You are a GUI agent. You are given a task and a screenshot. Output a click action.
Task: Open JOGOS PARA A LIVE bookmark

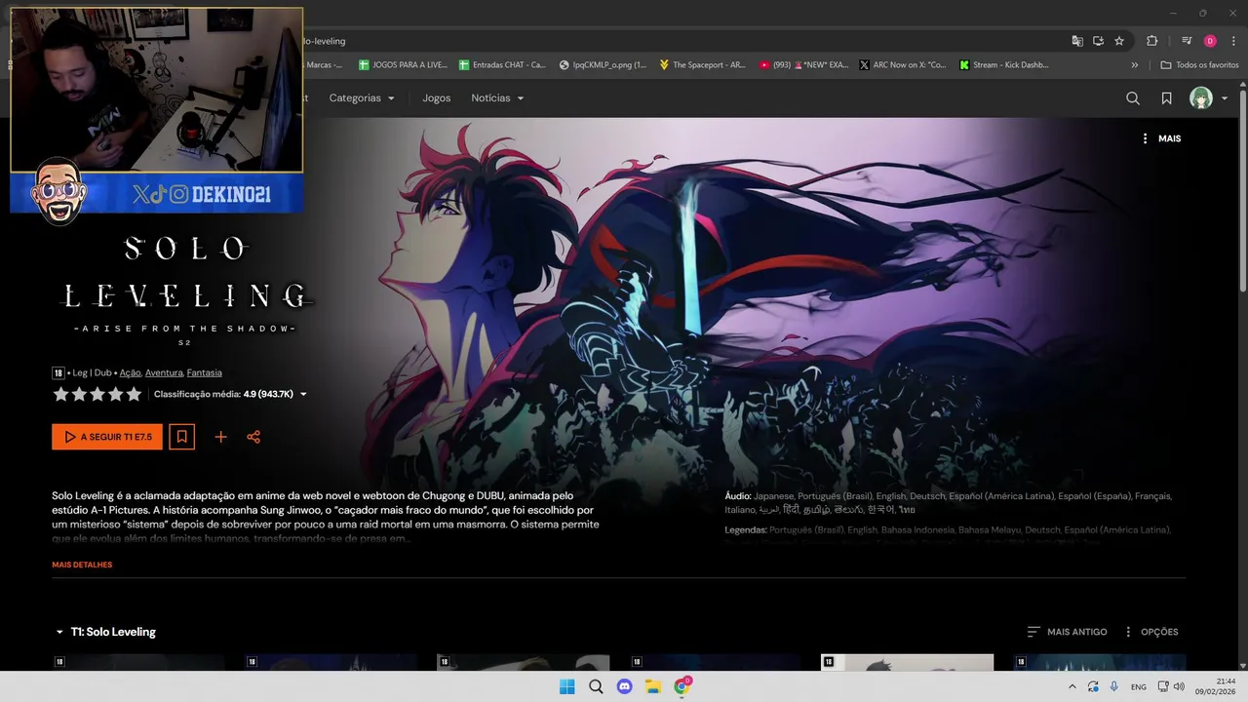403,65
